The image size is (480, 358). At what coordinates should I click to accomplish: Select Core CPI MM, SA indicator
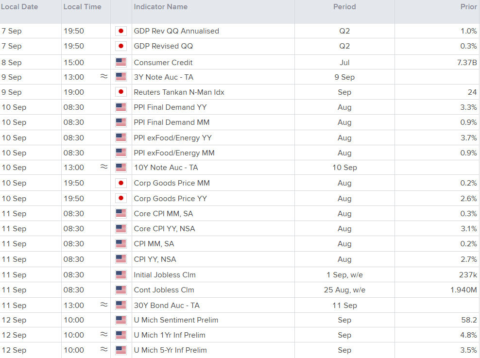163,214
